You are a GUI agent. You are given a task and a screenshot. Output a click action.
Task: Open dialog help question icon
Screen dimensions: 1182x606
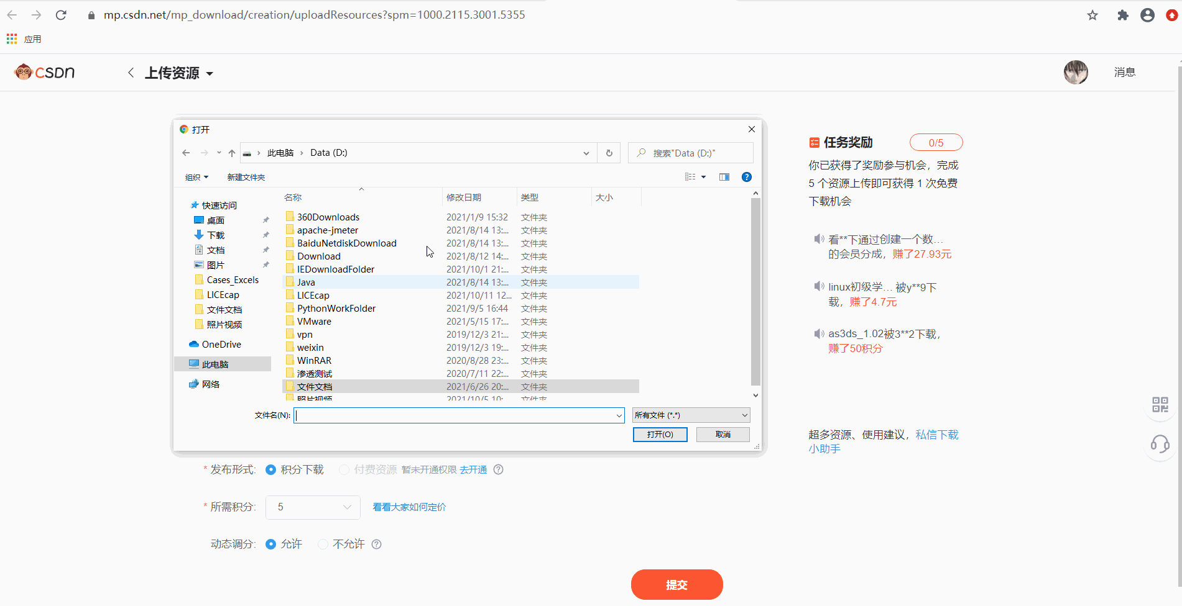[x=747, y=177]
